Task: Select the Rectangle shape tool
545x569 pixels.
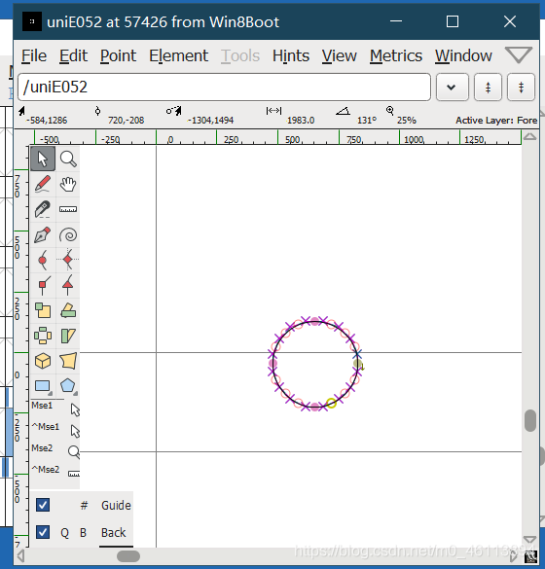Action: [x=43, y=386]
